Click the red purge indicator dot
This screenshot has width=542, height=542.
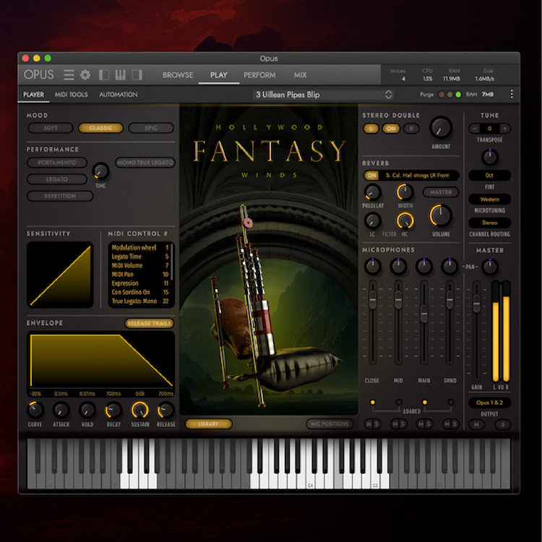442,95
